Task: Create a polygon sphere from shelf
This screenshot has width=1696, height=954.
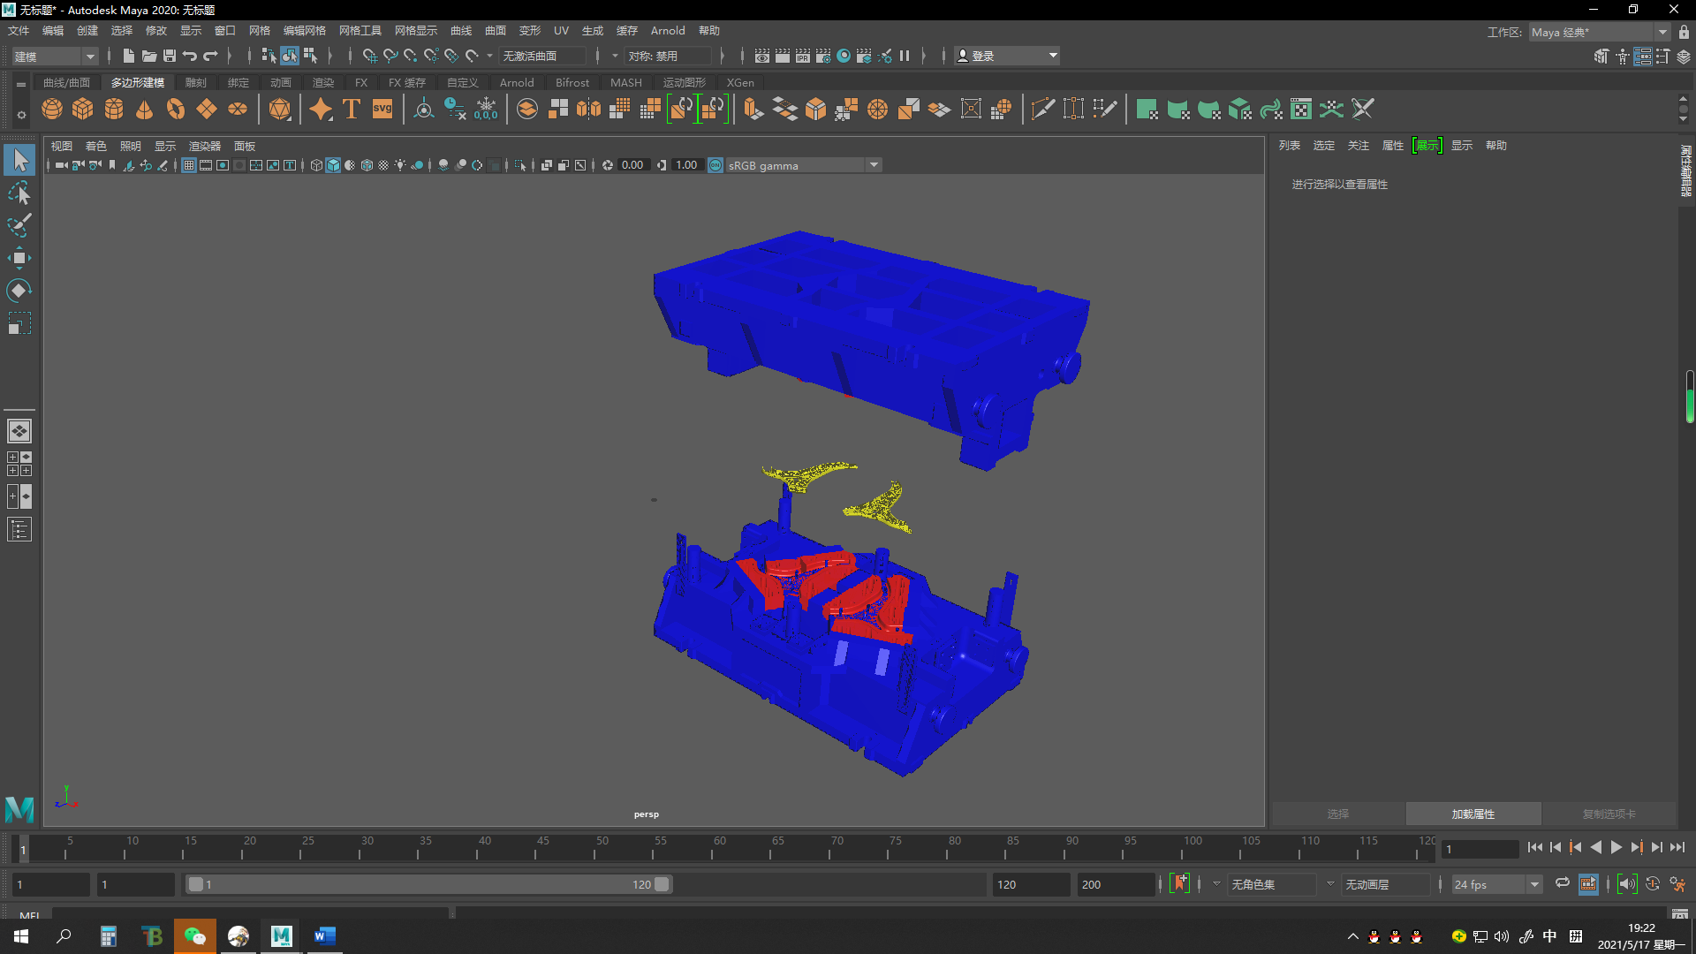Action: coord(52,110)
